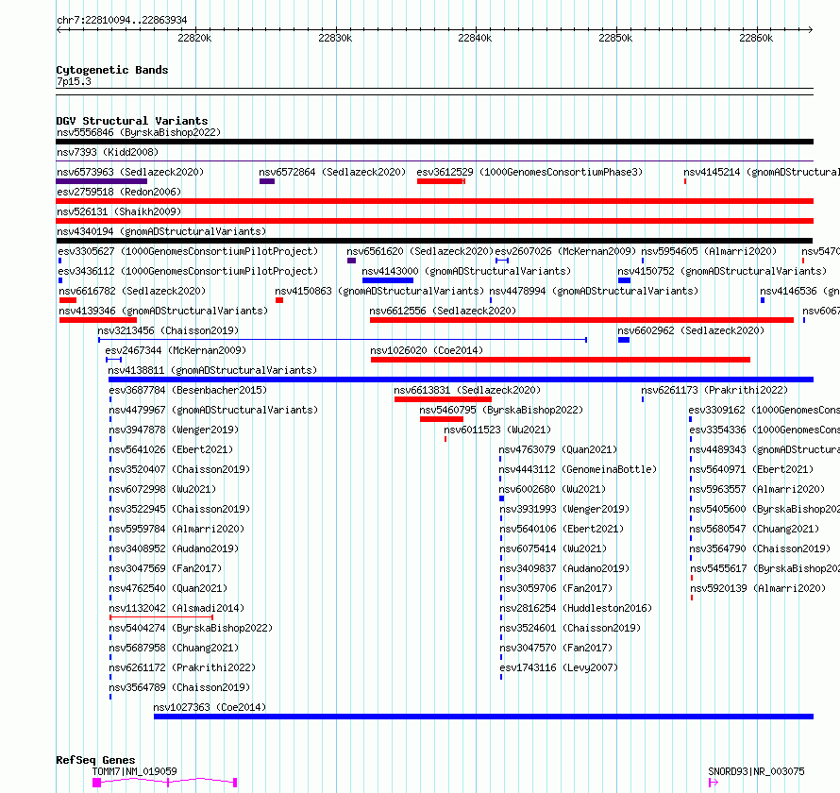Click the nsv5556846 black variant bar
This screenshot has width=840, height=793.
pos(434,142)
